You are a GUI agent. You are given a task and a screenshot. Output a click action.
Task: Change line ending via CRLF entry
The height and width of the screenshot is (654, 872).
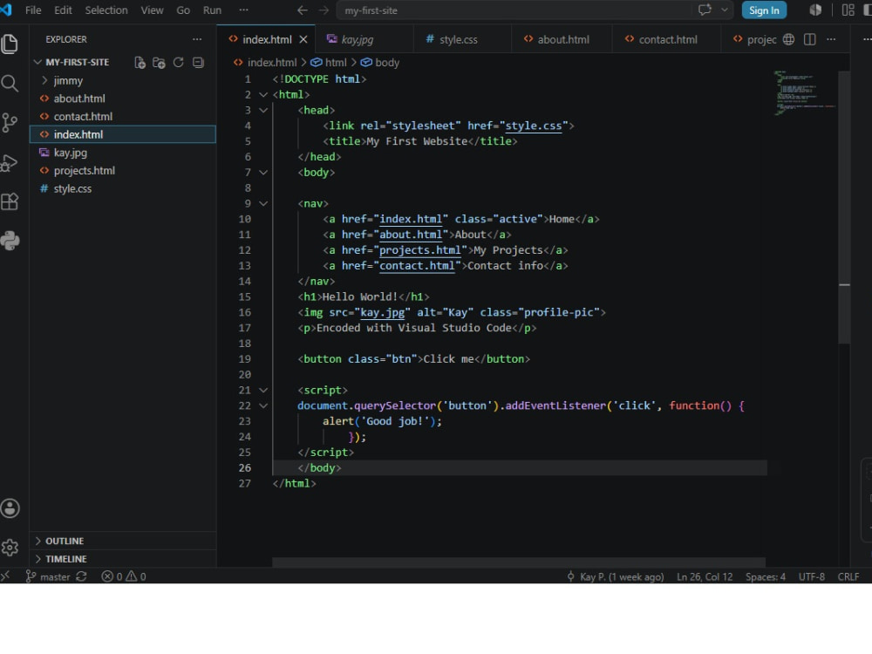[848, 576]
